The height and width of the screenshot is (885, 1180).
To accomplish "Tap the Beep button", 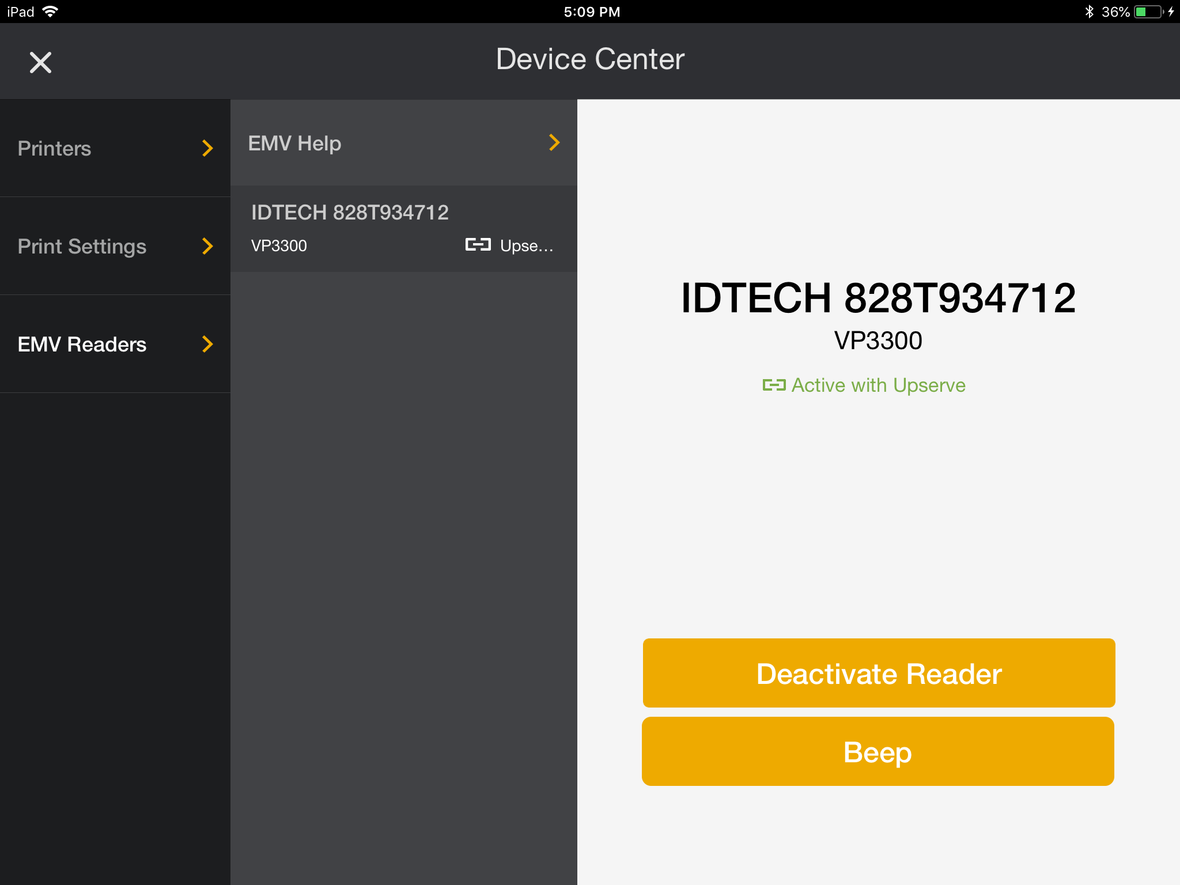I will tap(878, 751).
